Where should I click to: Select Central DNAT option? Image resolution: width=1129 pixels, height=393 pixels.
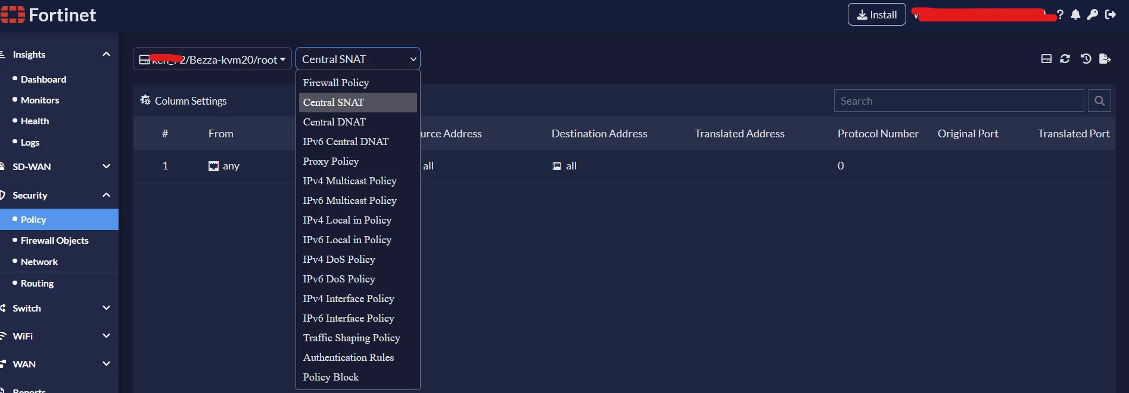pyautogui.click(x=358, y=122)
